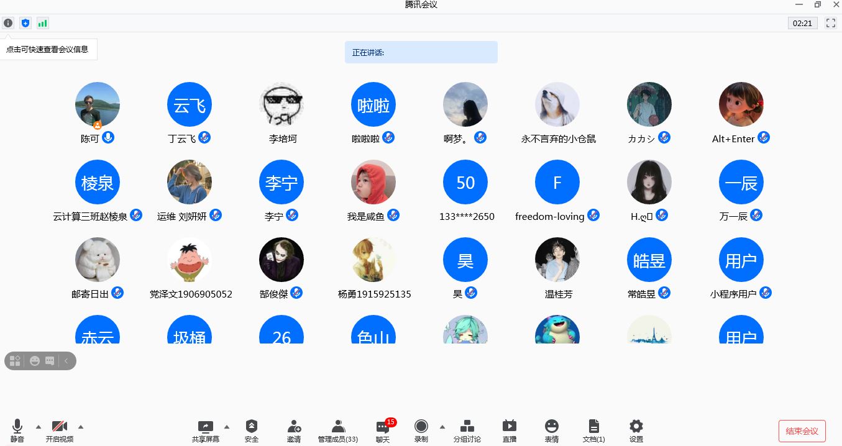Open 分组讨论 breakout rooms
Viewport: 842px width, 446px height.
(x=467, y=430)
